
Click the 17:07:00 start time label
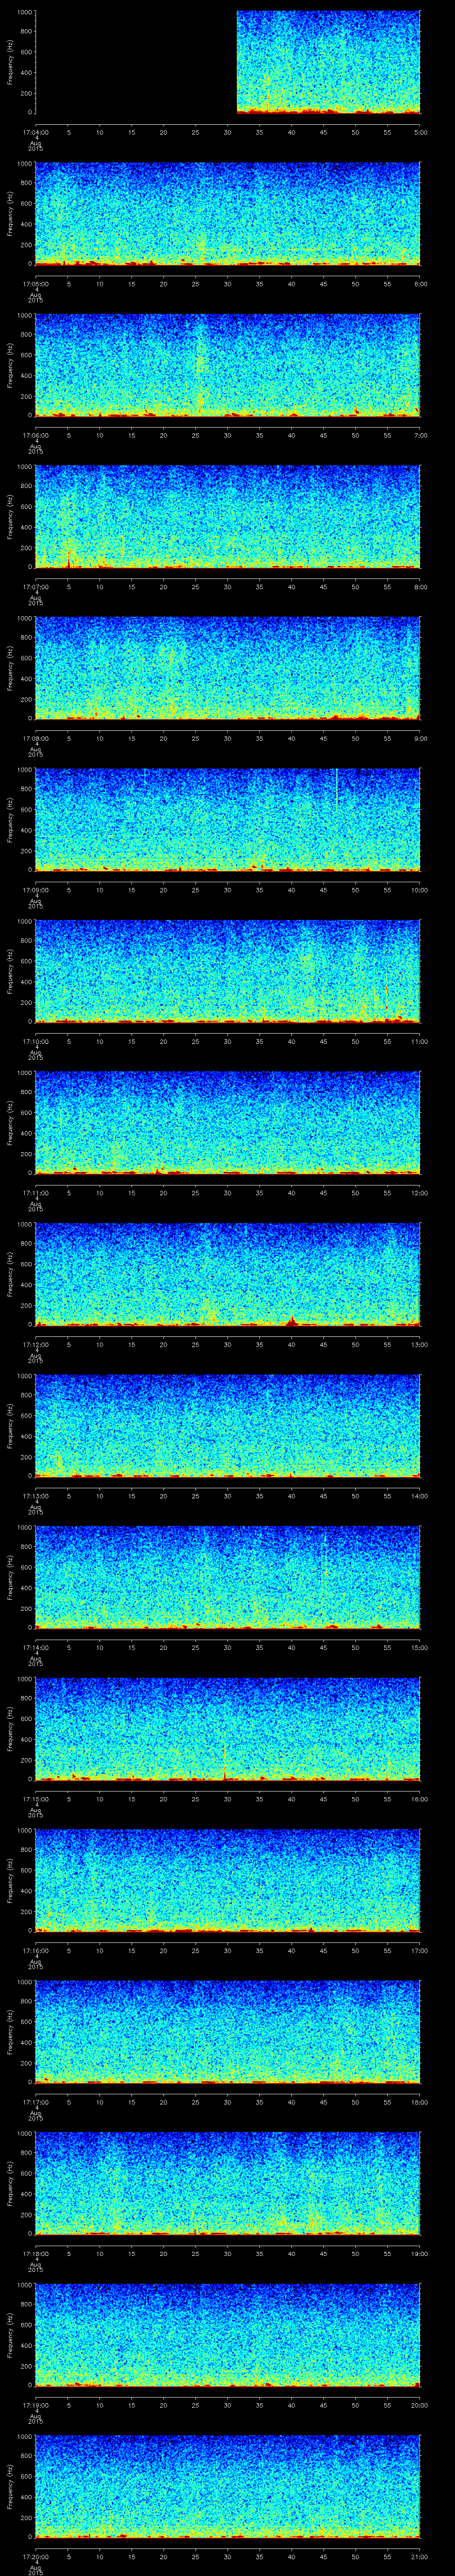pos(35,586)
